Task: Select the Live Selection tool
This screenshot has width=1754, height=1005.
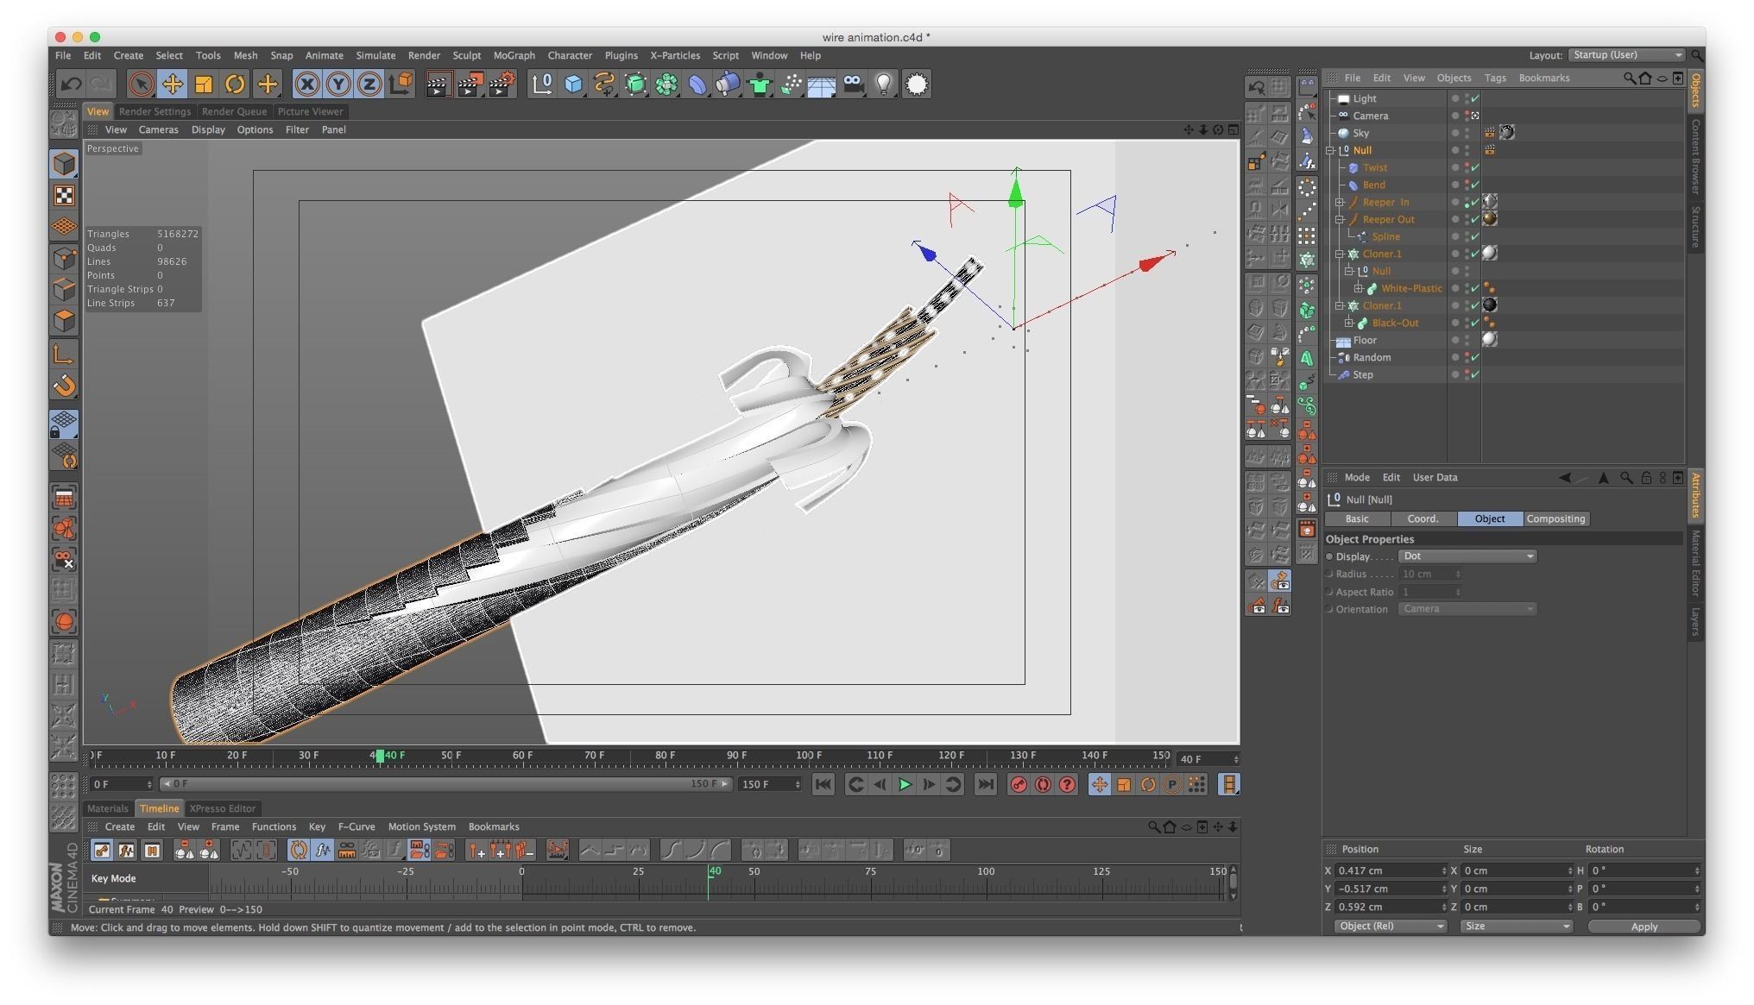Action: tap(142, 84)
